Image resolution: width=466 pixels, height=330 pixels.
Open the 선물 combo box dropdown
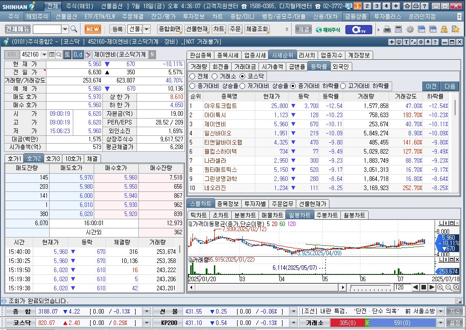point(147,29)
